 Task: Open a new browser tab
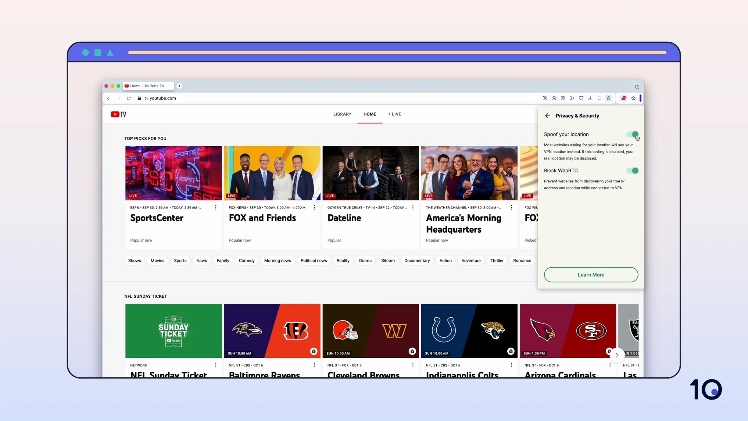click(x=179, y=86)
